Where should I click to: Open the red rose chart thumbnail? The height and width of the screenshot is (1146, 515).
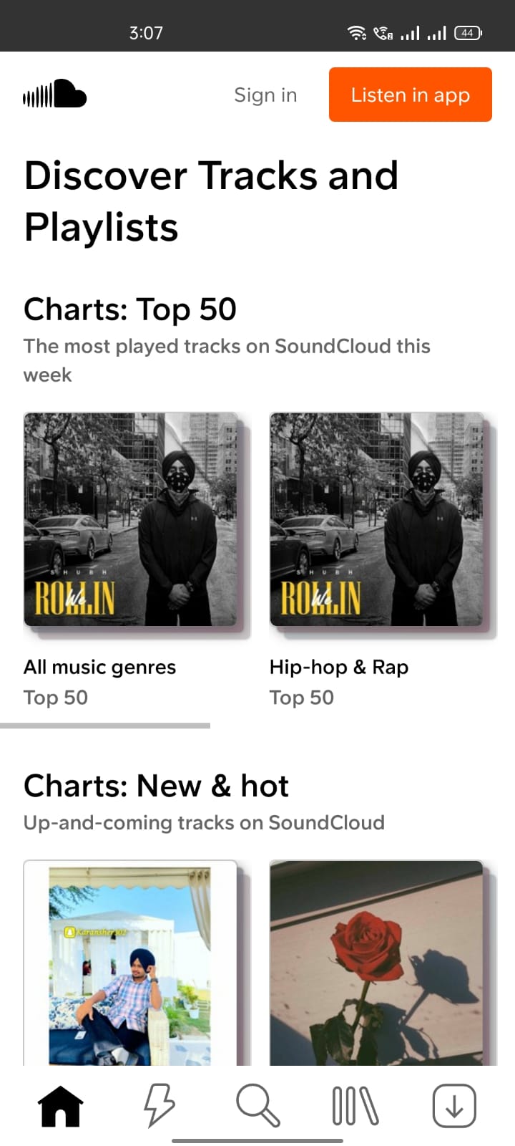[377, 963]
